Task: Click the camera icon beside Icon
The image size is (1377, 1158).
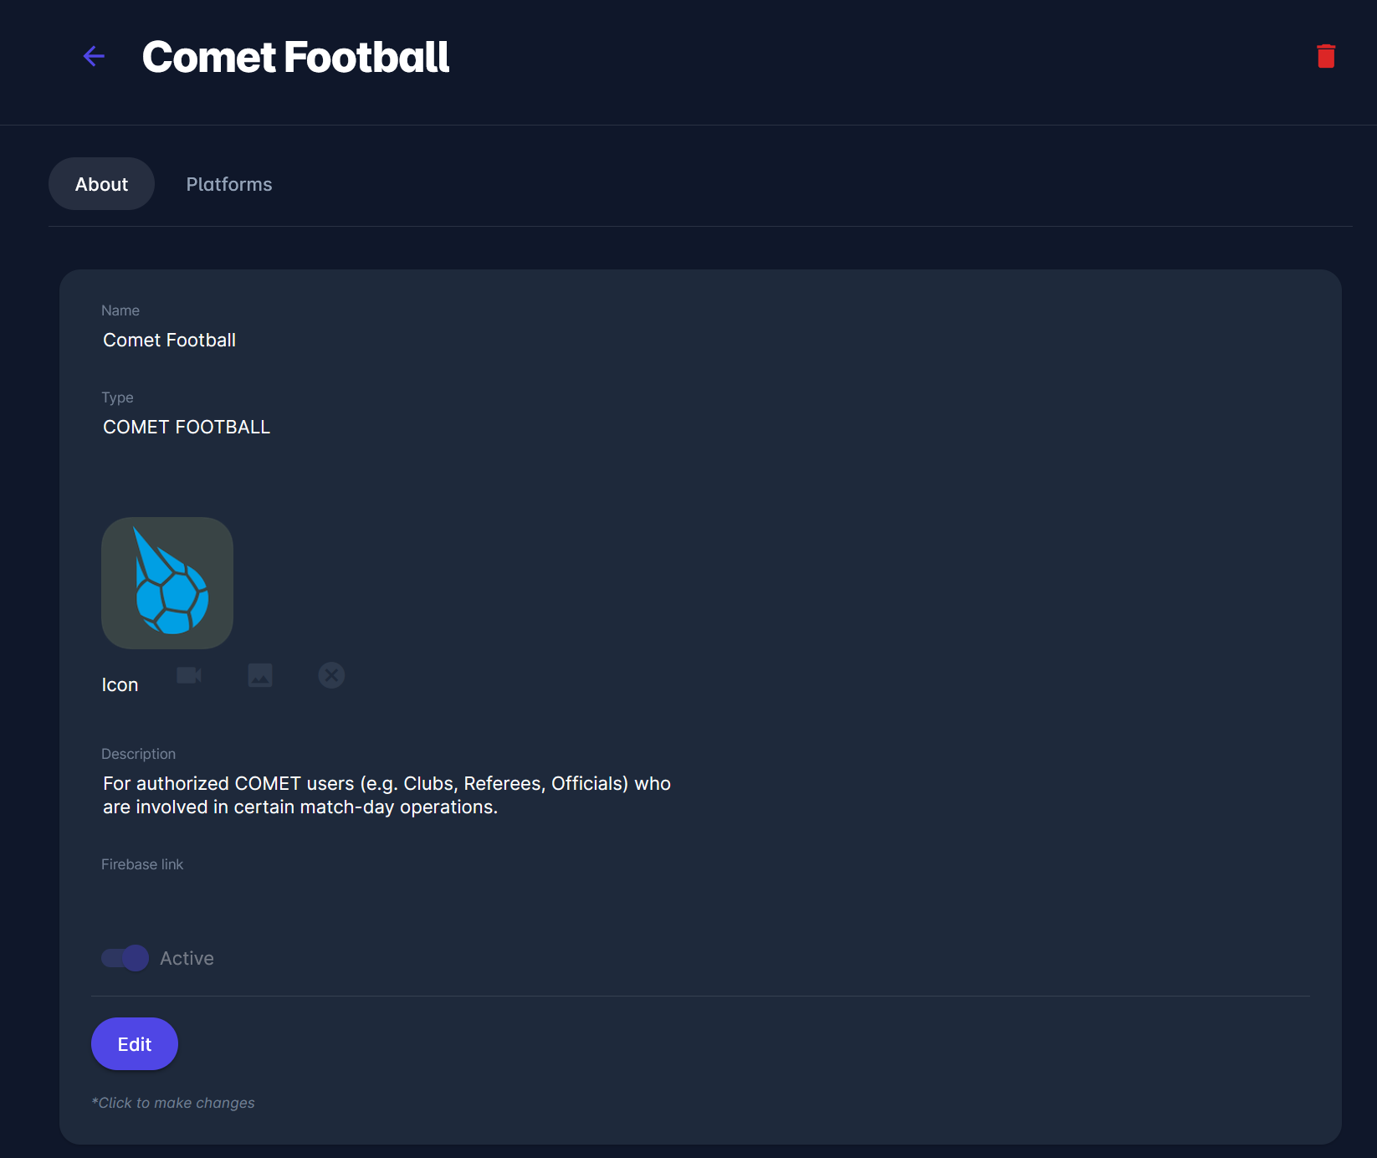Action: (x=189, y=675)
